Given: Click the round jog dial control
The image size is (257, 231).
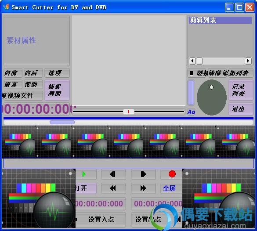Looking at the screenshot, I should point(212,97).
